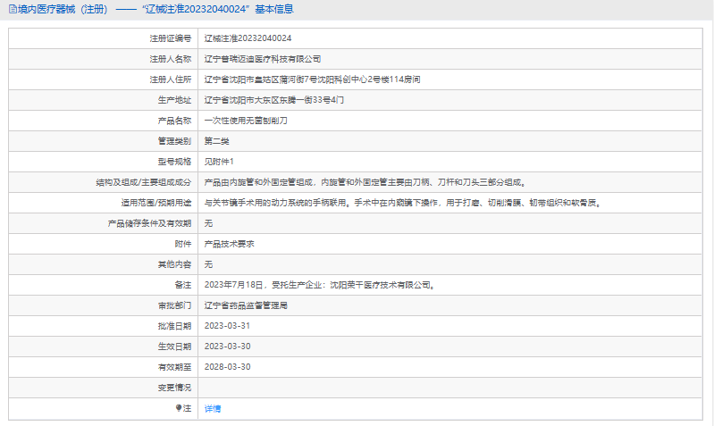Click the 注册人名称 label
The height and width of the screenshot is (426, 714).
[171, 59]
